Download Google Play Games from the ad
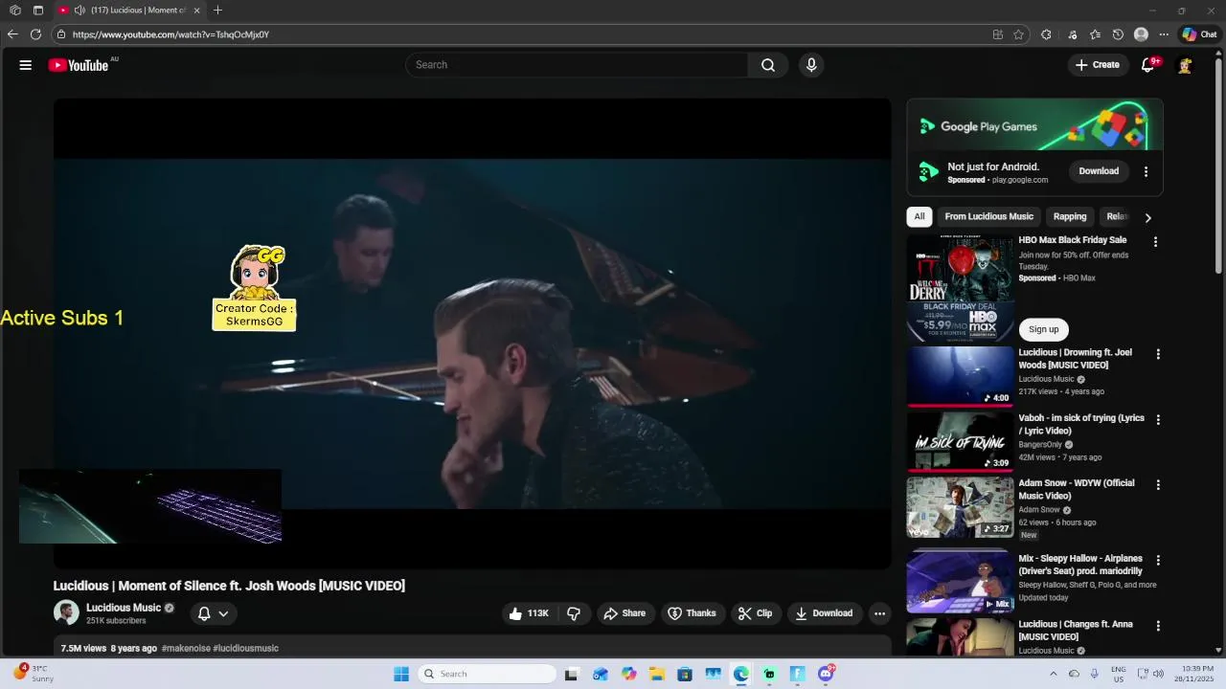 1099,171
